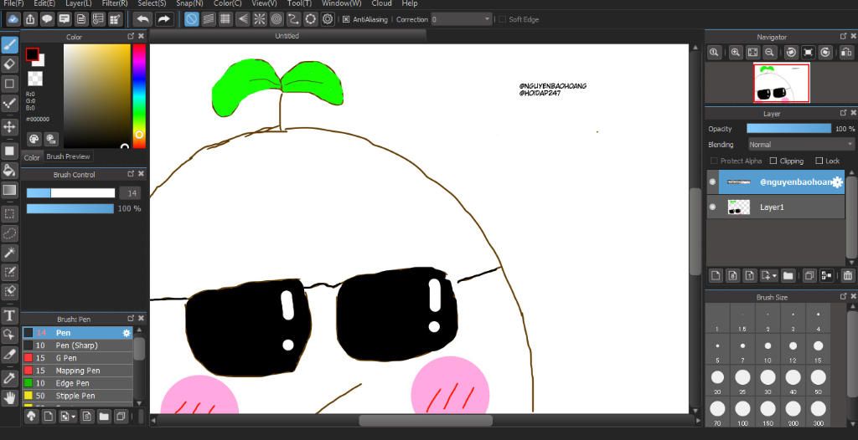The image size is (858, 440).
Task: Click the Undo arrow in toolbar
Action: 142,18
